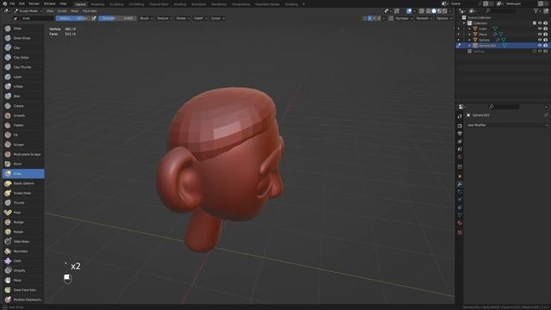Select the Elastic Deform brush
This screenshot has width=551, height=310.
tap(23, 183)
